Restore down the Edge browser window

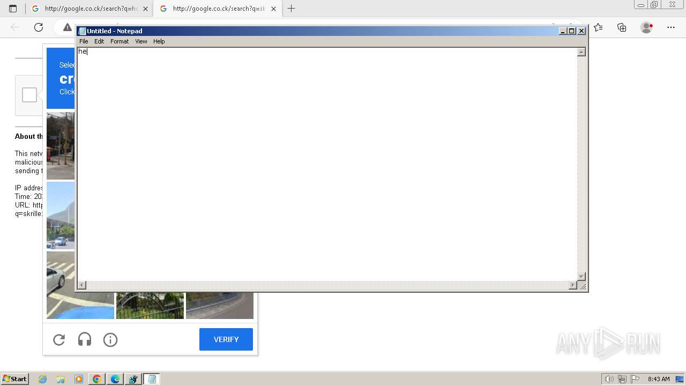(x=654, y=5)
